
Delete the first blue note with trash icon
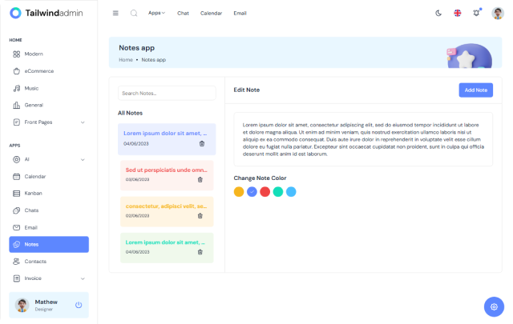point(201,144)
